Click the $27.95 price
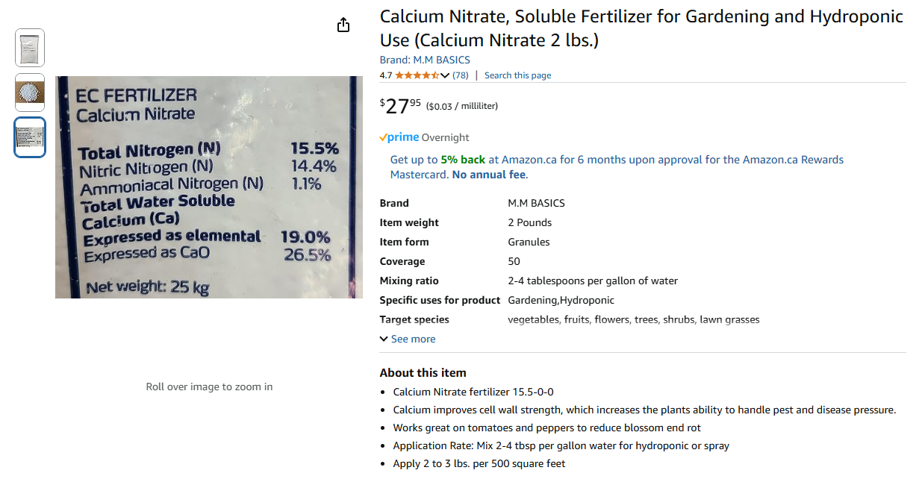Image resolution: width=919 pixels, height=482 pixels. click(x=400, y=105)
